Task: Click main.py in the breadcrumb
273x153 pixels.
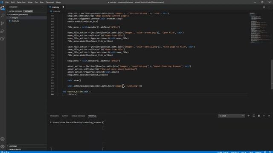Action: (56, 11)
